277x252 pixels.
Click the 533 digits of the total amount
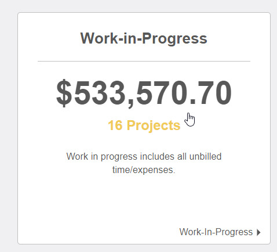[x=100, y=93]
